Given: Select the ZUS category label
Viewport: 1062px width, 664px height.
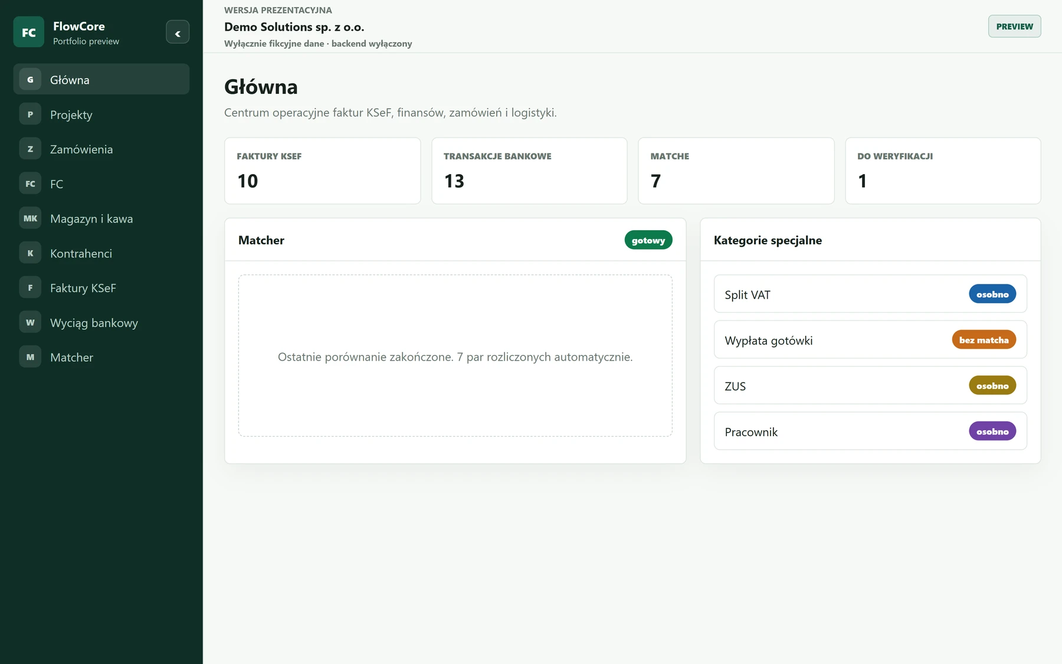Looking at the screenshot, I should coord(735,386).
